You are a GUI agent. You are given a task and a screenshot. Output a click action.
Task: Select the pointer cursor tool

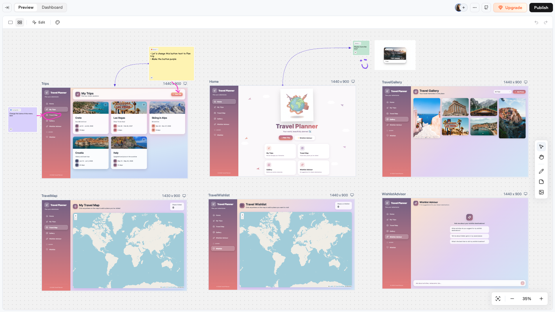point(541,147)
